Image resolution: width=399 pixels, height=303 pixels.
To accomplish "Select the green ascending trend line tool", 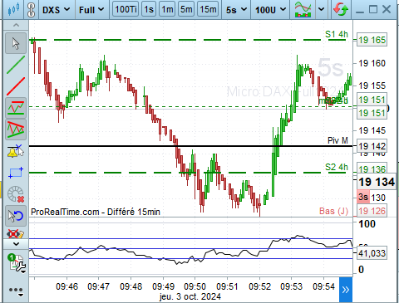I will 16,65.
